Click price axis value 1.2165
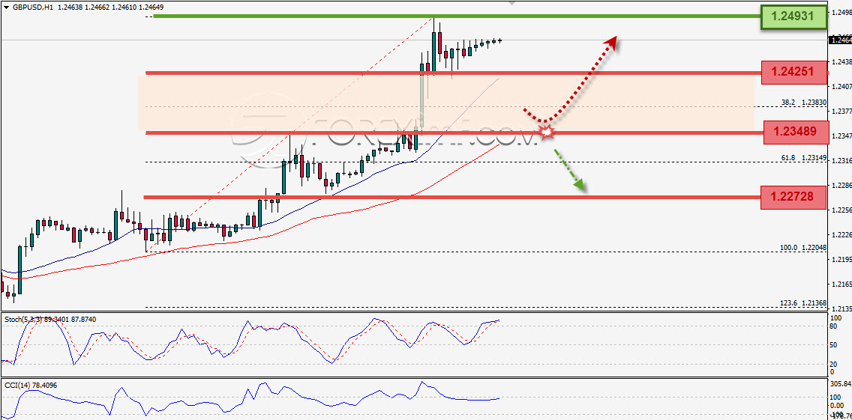Image resolution: width=852 pixels, height=420 pixels. pos(841,284)
